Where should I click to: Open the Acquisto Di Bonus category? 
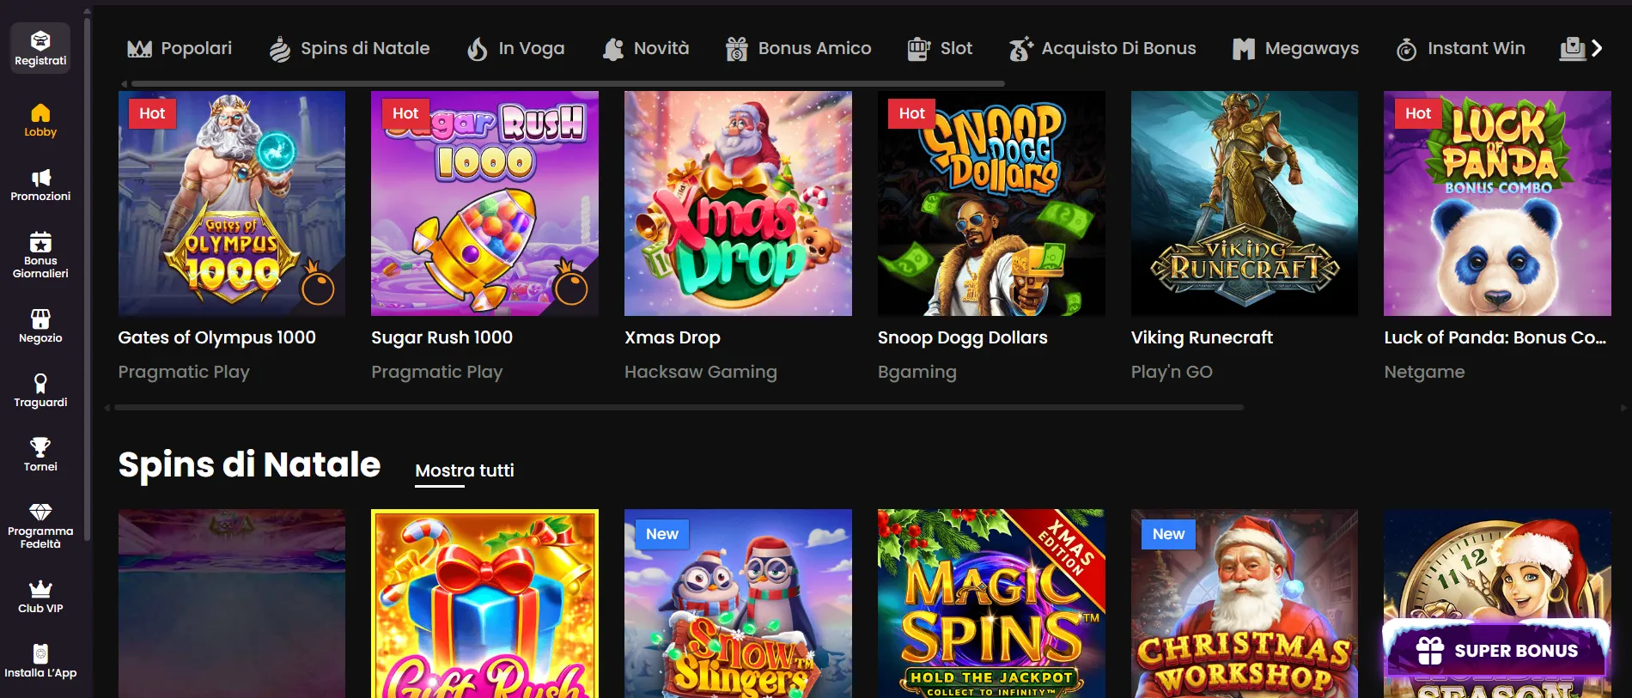coord(1102,48)
